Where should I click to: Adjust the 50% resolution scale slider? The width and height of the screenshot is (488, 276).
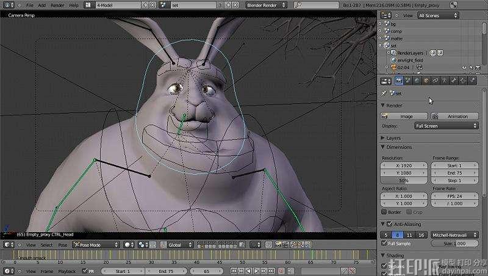point(404,180)
